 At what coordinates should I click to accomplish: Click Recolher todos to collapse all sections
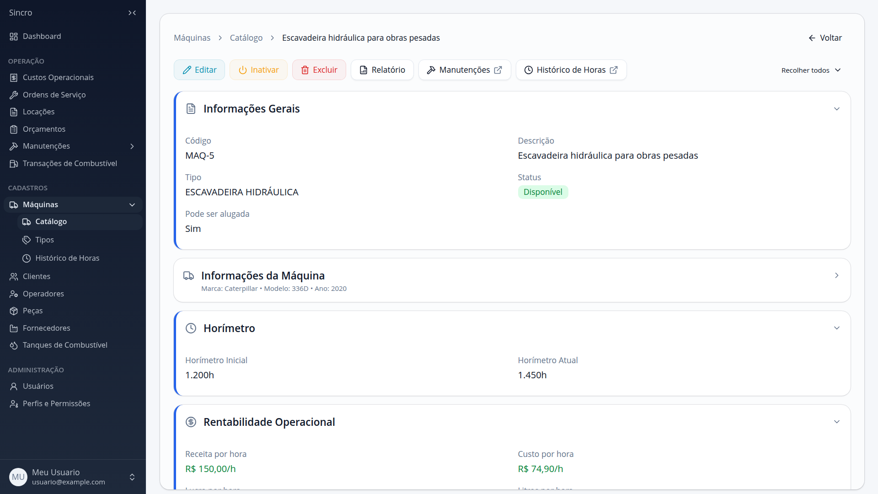(811, 70)
